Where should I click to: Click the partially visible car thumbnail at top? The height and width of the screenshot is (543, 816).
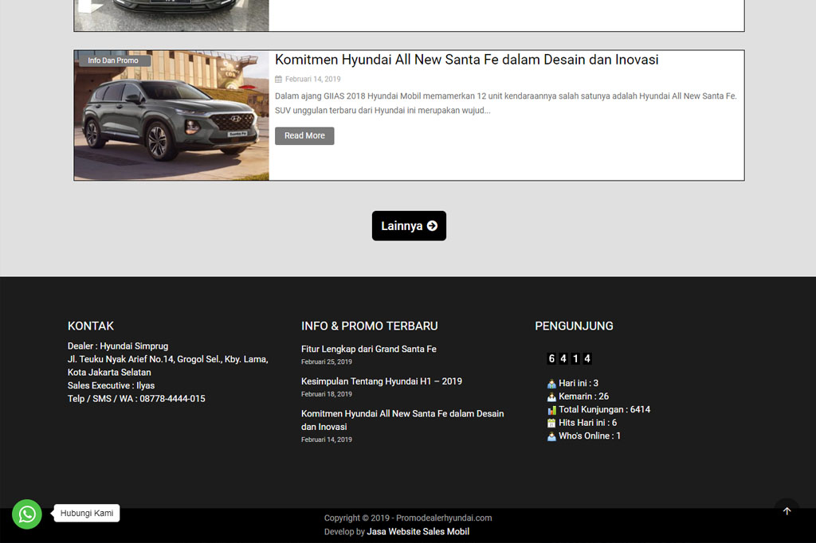click(171, 15)
